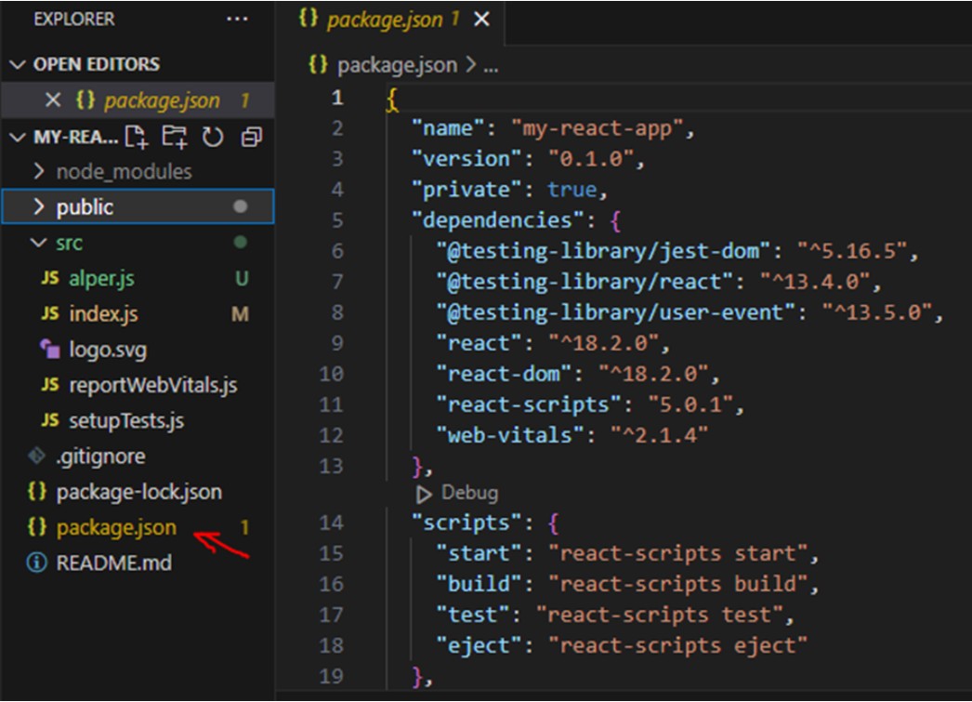
Task: Click the Debug code lens link
Action: [x=469, y=494]
